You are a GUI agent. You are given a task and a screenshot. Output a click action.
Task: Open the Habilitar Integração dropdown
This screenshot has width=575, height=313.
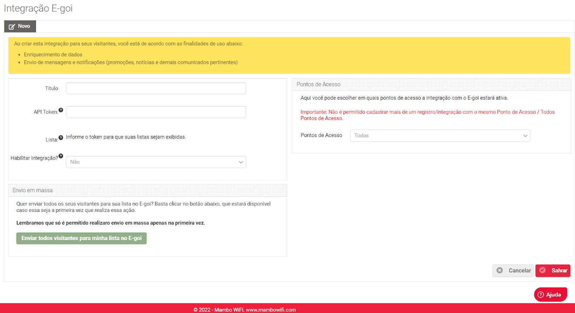pos(156,162)
